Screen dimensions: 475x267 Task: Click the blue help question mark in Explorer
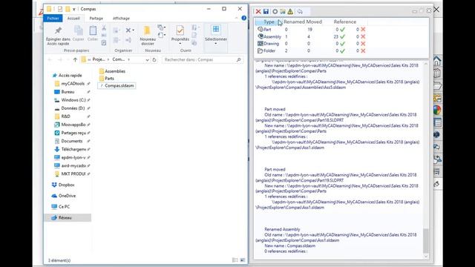click(244, 18)
